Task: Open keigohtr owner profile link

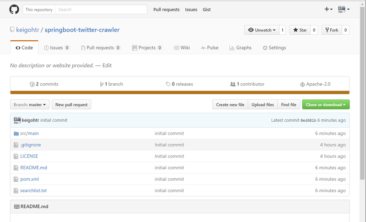Action: coord(27,30)
